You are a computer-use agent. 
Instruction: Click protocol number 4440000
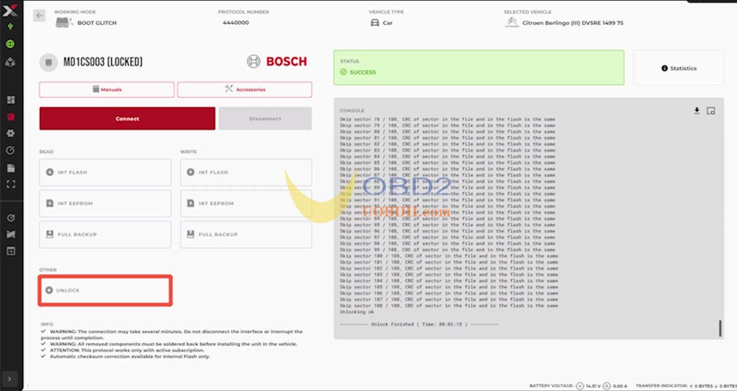[x=236, y=23]
